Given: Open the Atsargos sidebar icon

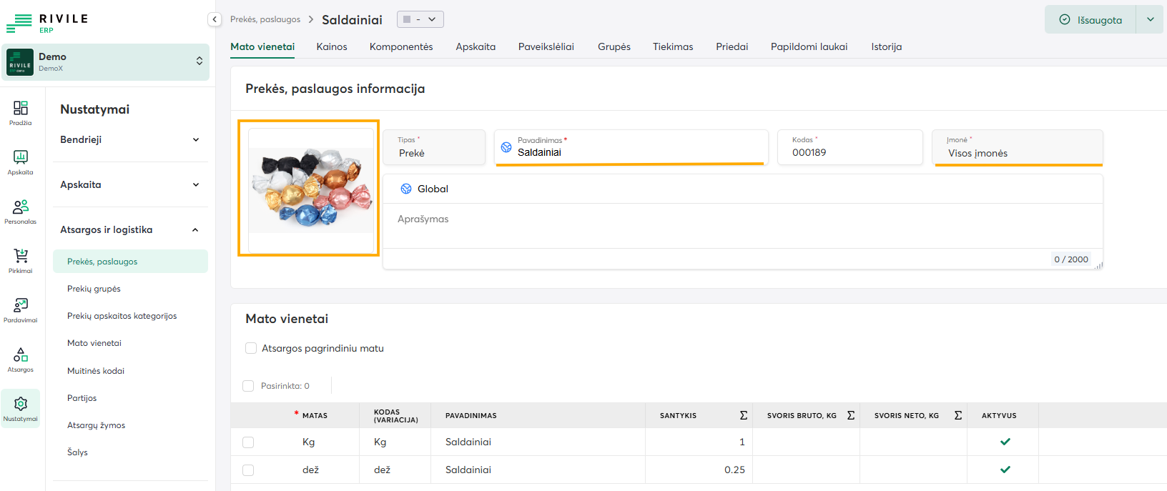Looking at the screenshot, I should [x=21, y=359].
